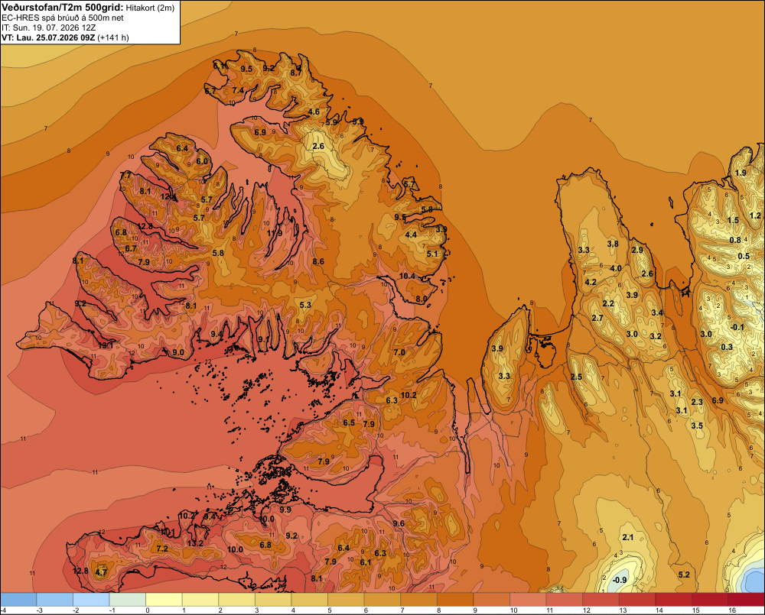Click valid time 'VT: Lau. 25.07.2026 09Z'
The height and width of the screenshot is (615, 765).
48,37
